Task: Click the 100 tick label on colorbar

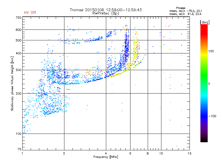Action: [211, 51]
